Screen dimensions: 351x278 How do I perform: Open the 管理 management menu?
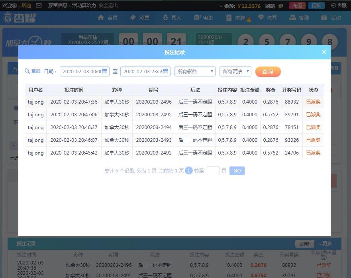click(x=299, y=18)
